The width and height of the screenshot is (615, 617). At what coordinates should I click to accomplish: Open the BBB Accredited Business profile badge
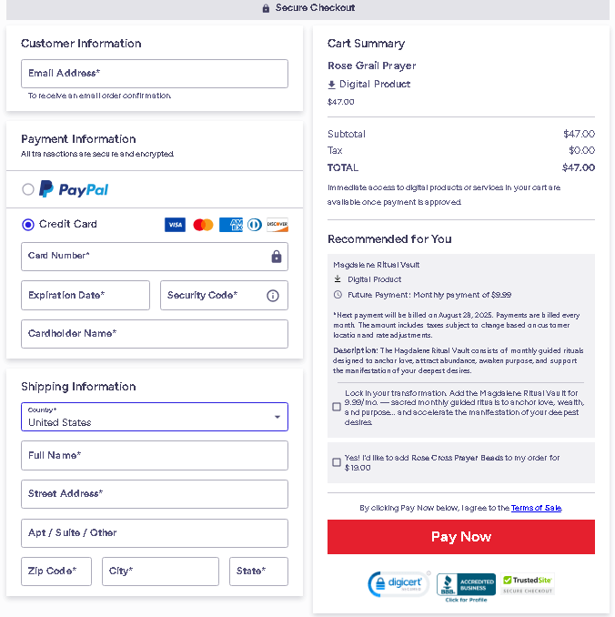point(466,586)
